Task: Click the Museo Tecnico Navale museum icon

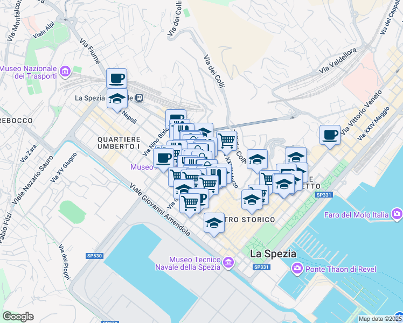Action: click(x=228, y=263)
